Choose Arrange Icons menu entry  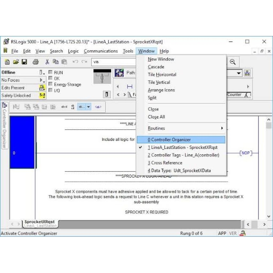tap(181, 90)
